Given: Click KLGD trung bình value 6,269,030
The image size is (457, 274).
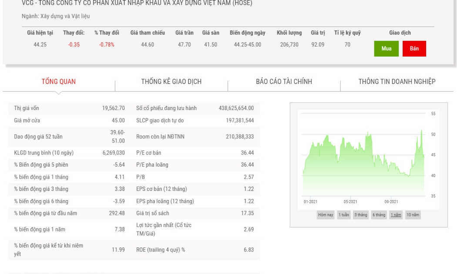Looking at the screenshot, I should point(114,153).
